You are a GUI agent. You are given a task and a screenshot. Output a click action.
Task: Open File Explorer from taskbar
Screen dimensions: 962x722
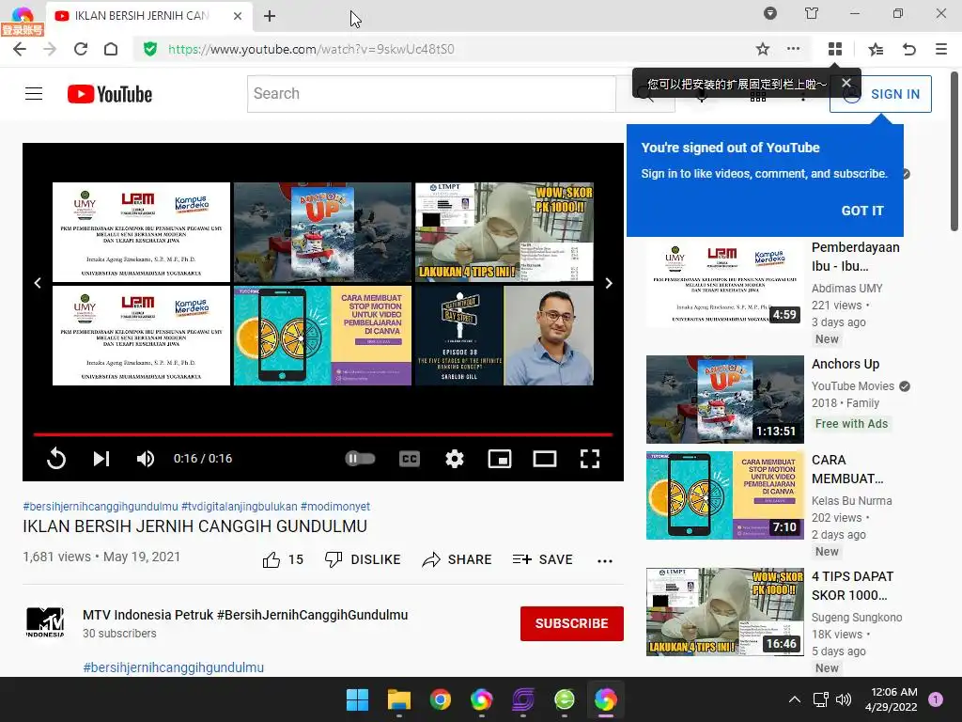398,699
